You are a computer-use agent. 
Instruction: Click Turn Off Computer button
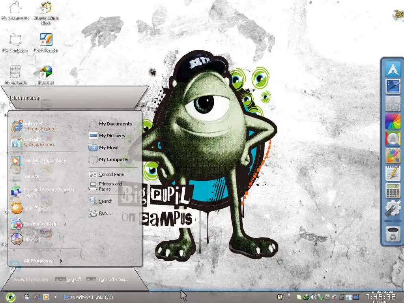point(107,279)
